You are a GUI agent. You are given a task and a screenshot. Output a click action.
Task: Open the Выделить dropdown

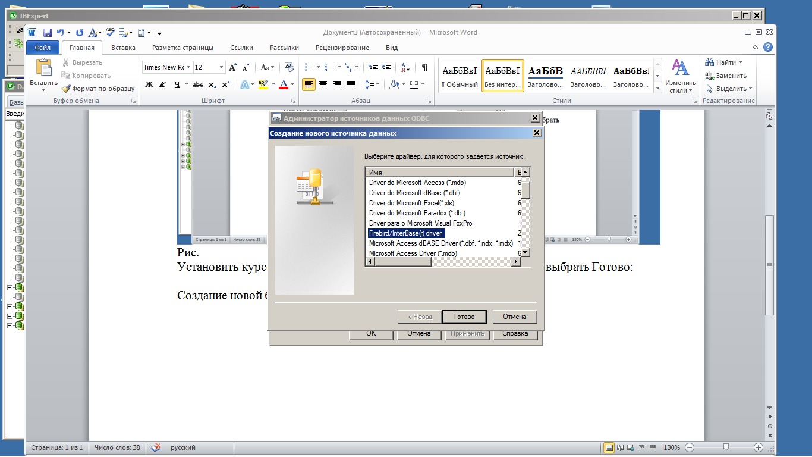[729, 89]
